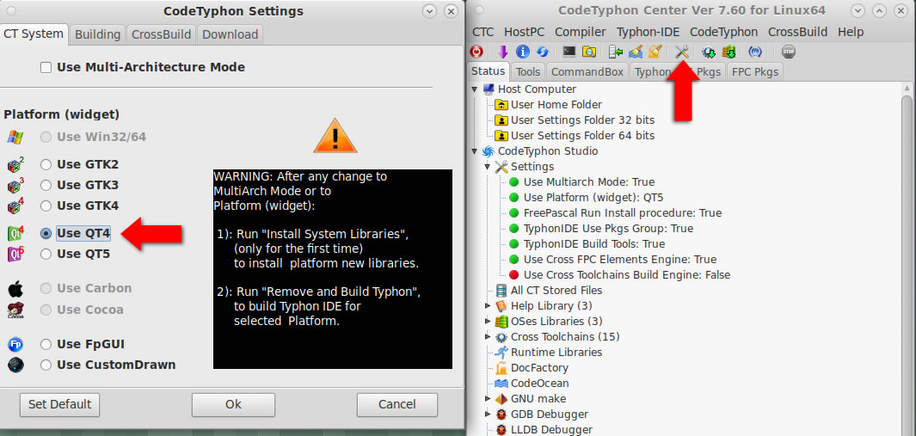The height and width of the screenshot is (436, 916).
Task: Click the Runtime Libraries runner icon
Action: point(501,353)
